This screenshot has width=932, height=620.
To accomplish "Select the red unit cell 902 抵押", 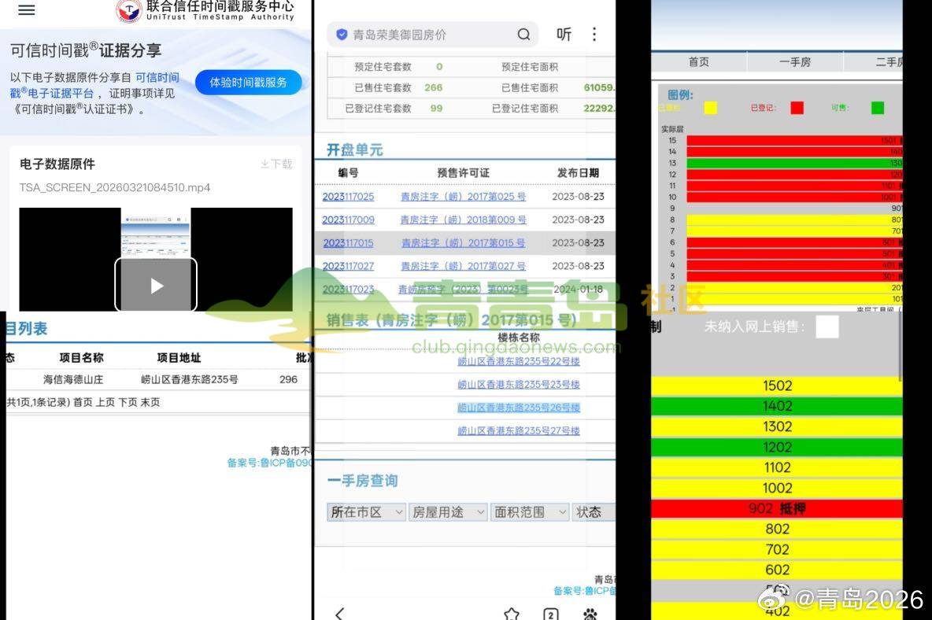I will tap(777, 508).
